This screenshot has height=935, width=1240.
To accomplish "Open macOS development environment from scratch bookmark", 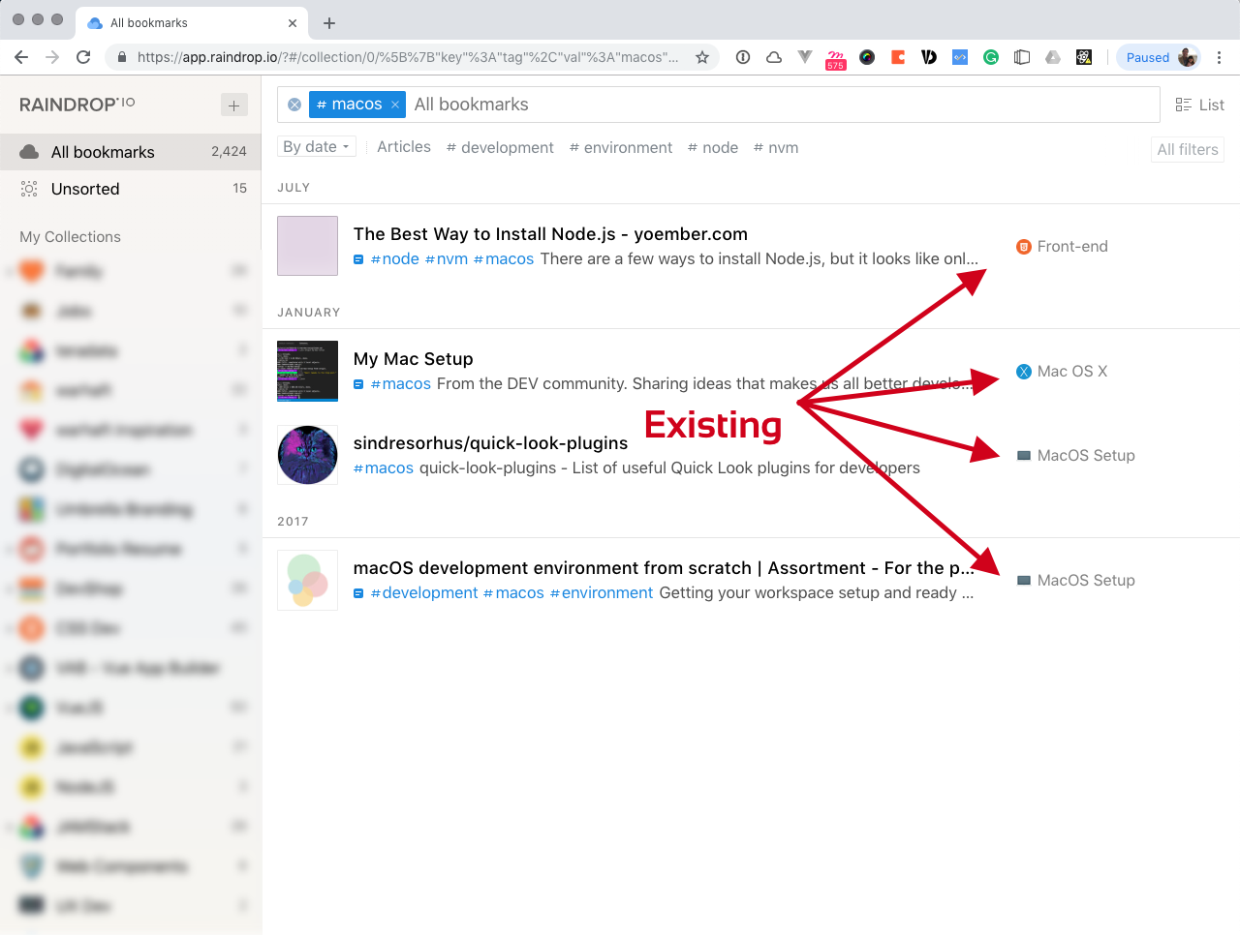I will tap(664, 568).
